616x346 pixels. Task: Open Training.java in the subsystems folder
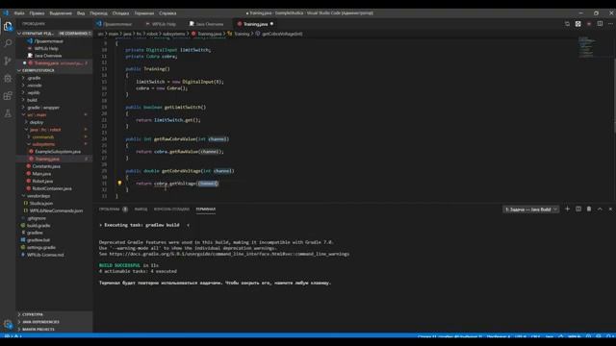pos(47,159)
